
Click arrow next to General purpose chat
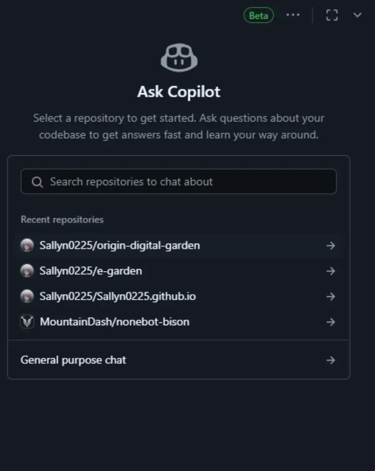click(x=330, y=360)
